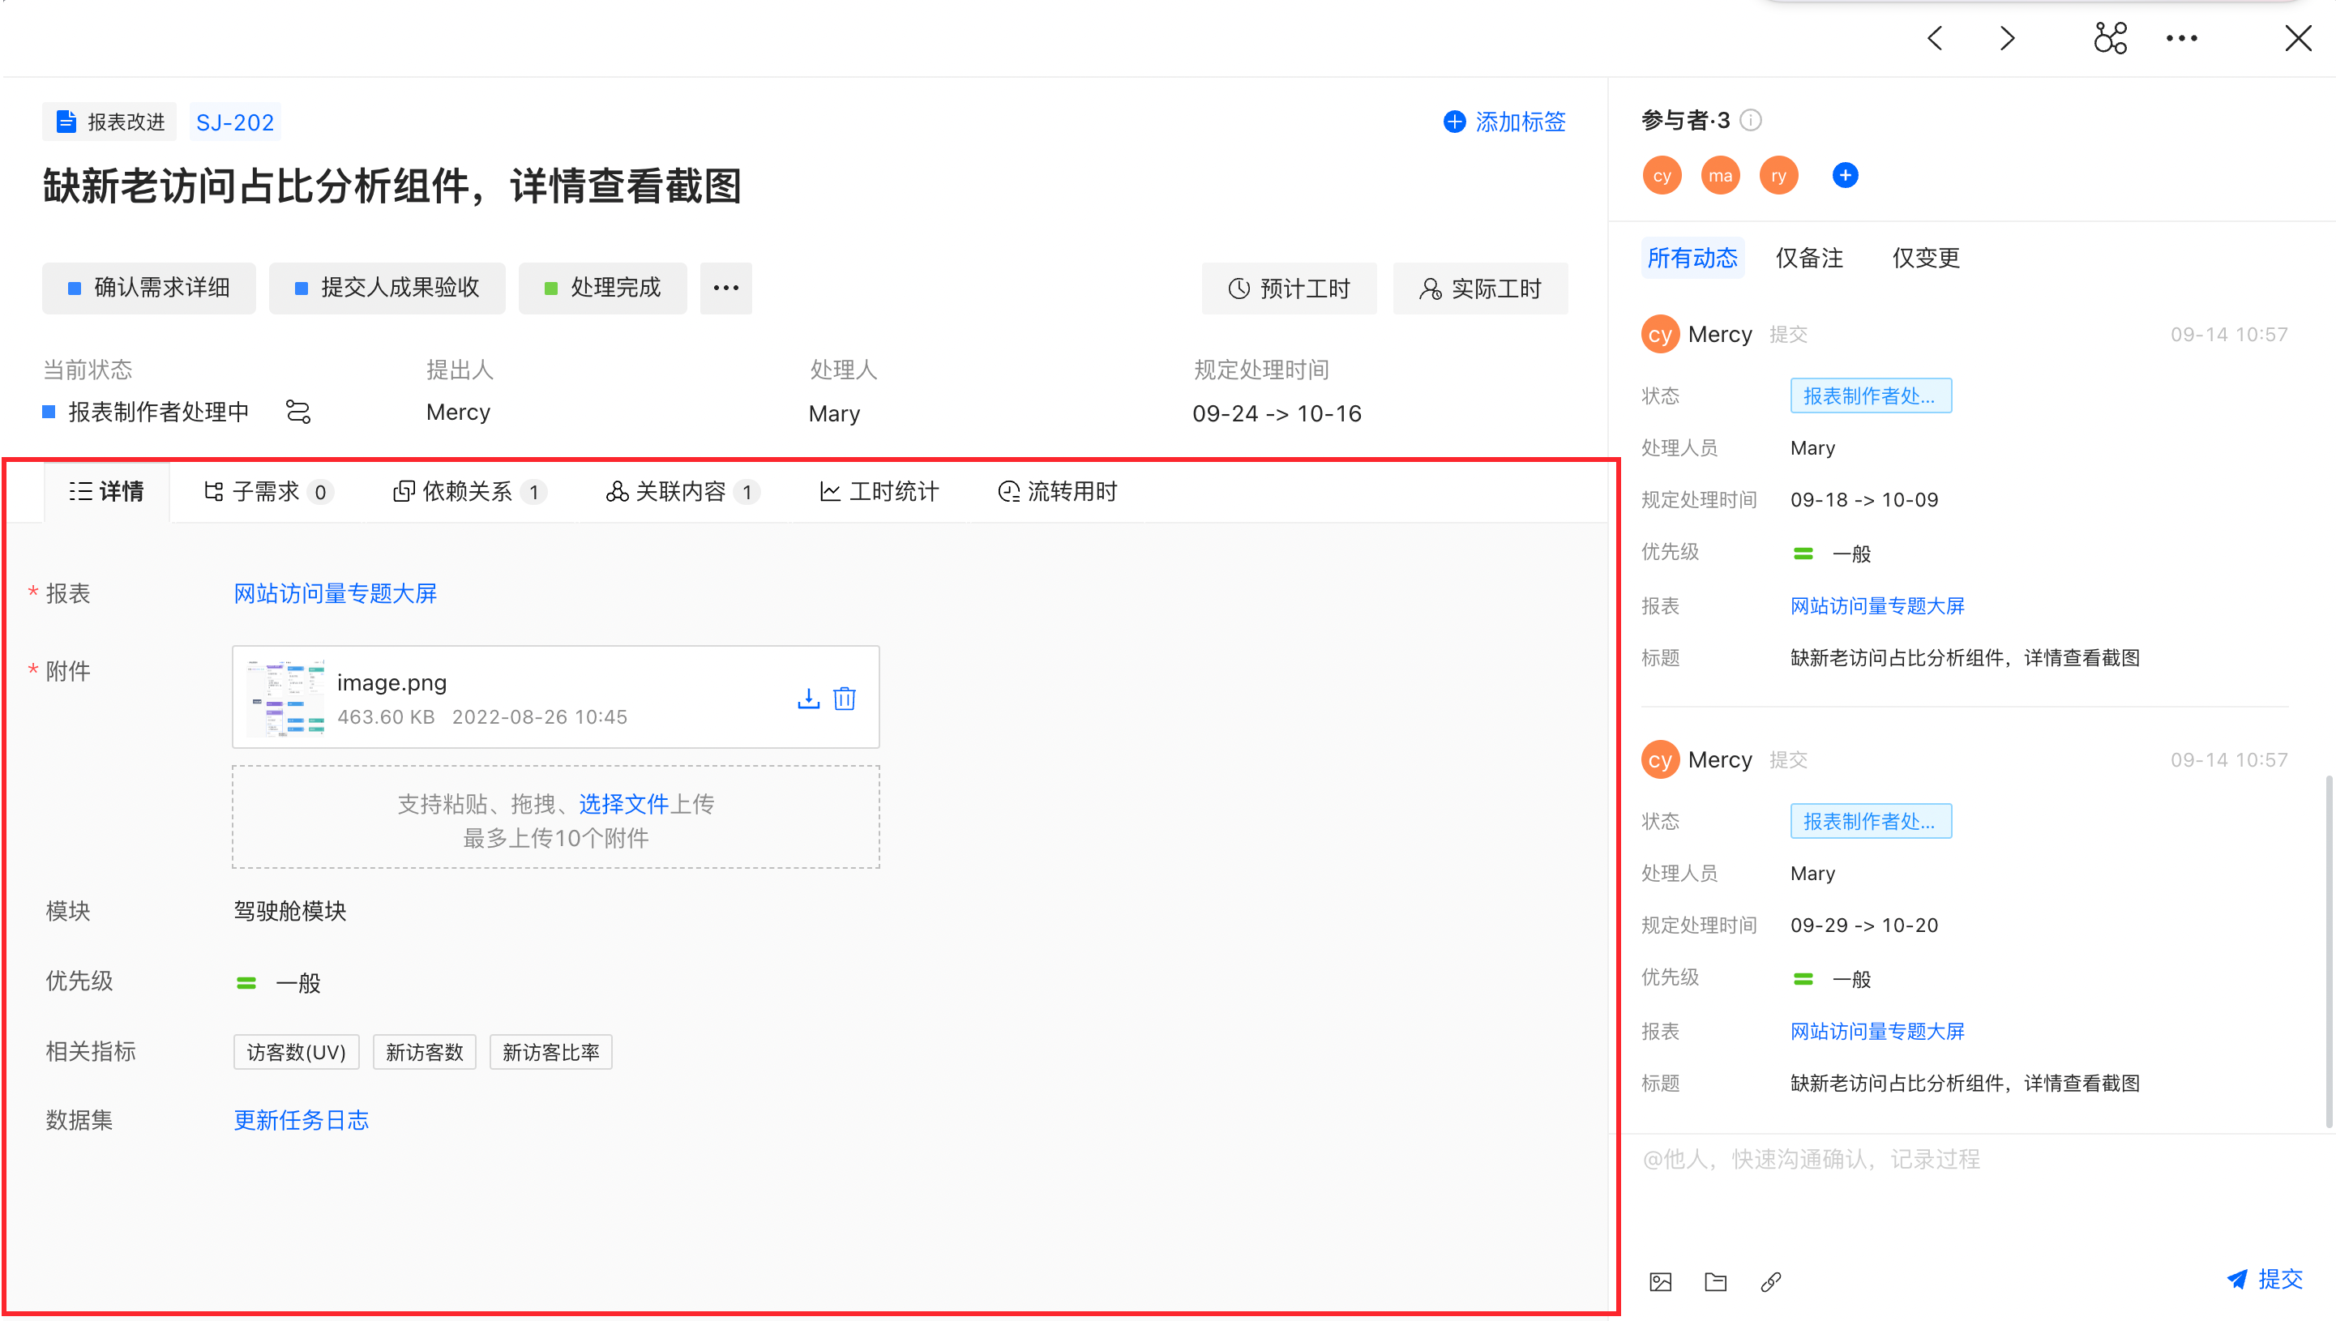
Task: Open the 报表制作者处理中 status selector
Action: (x=158, y=412)
